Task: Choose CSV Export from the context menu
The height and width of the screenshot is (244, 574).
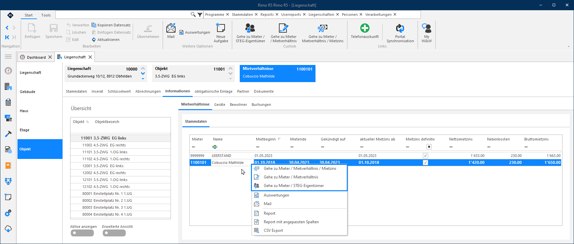Action: [x=273, y=230]
